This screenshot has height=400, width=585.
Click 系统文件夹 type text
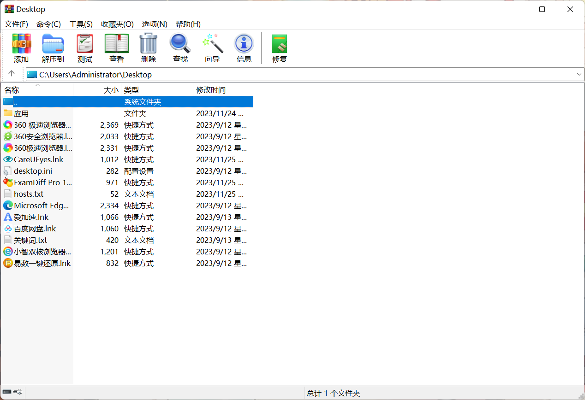pos(143,102)
